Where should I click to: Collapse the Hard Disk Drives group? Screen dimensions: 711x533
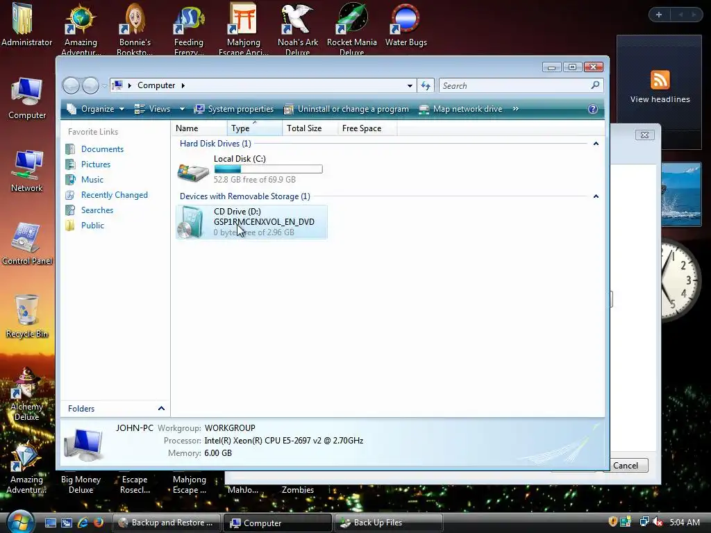[596, 144]
